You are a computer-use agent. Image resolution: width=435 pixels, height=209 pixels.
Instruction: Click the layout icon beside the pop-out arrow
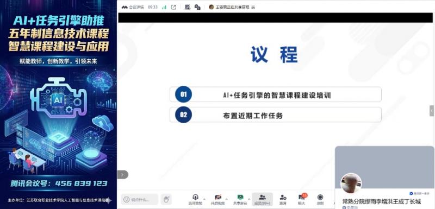pyautogui.click(x=188, y=7)
